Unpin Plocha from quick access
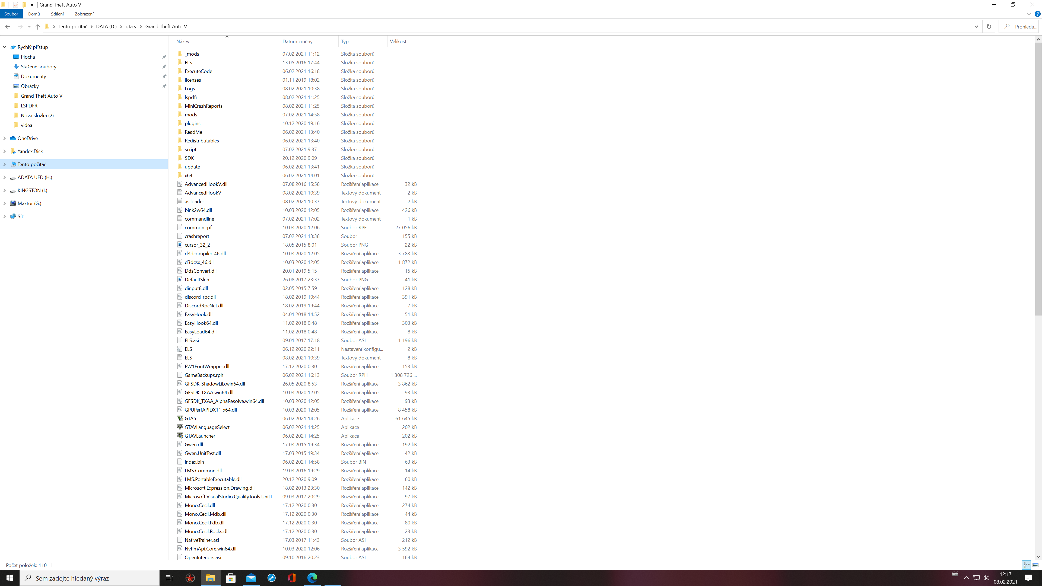1042x586 pixels. (164, 57)
